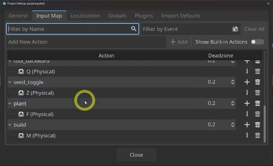Delete the plant action
273x166 pixels.
[258, 103]
